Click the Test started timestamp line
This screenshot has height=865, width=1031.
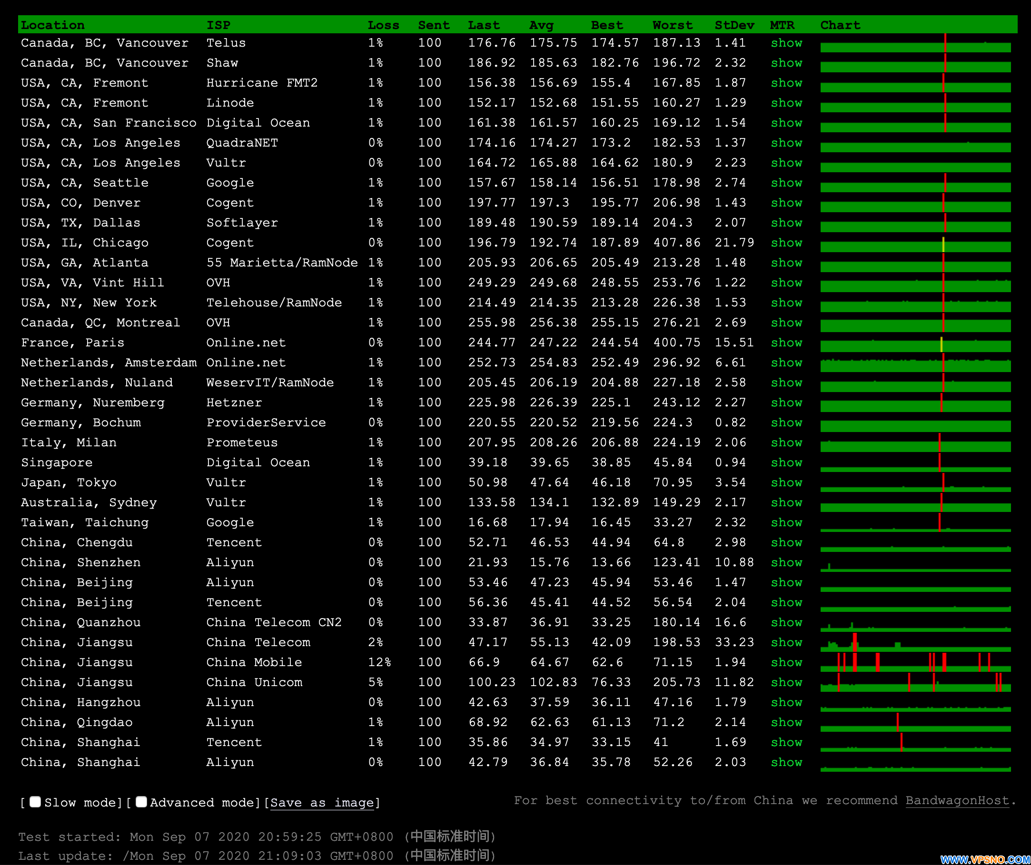pyautogui.click(x=257, y=836)
